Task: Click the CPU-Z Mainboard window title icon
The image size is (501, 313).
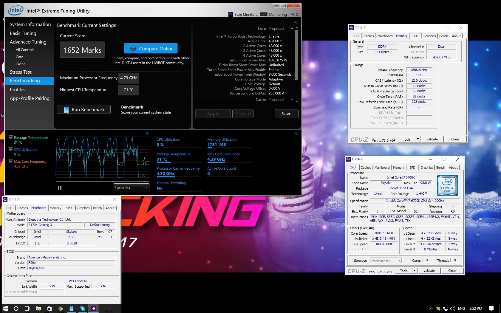Action: click(5, 200)
